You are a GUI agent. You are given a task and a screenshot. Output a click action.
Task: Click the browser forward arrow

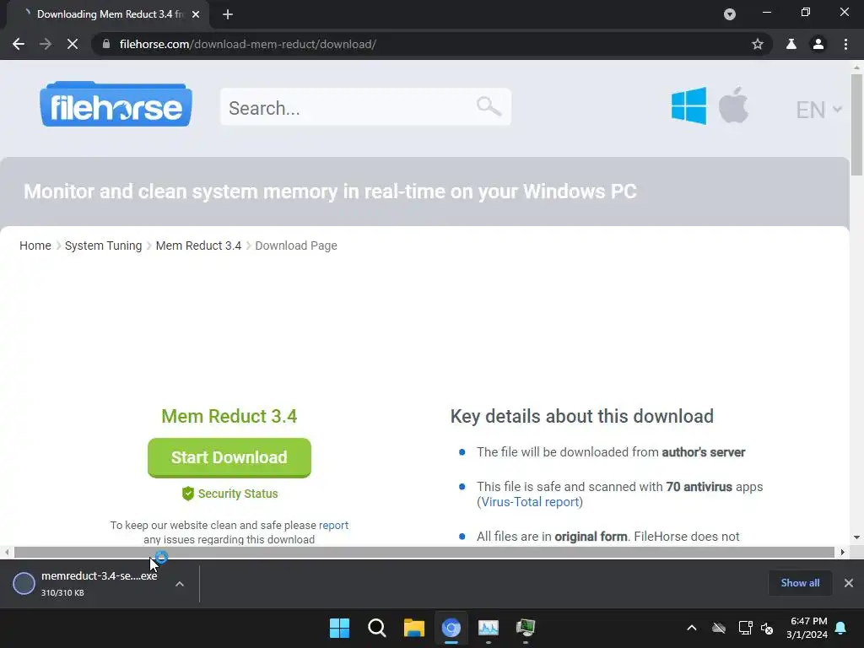pyautogui.click(x=46, y=44)
